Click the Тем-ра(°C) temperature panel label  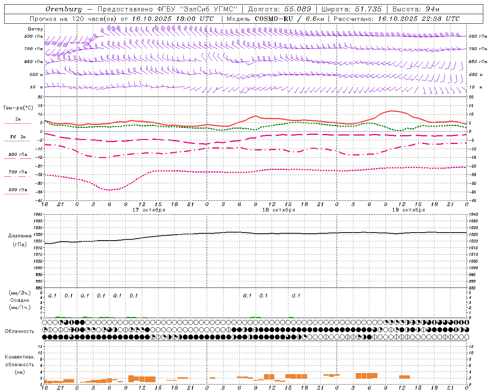18,108
